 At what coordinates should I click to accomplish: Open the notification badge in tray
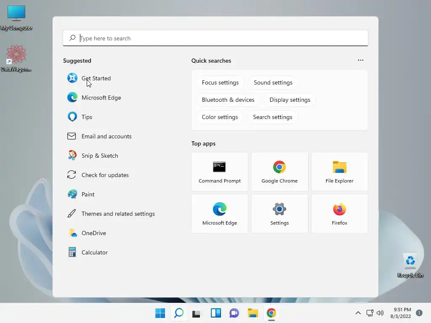pos(419,313)
